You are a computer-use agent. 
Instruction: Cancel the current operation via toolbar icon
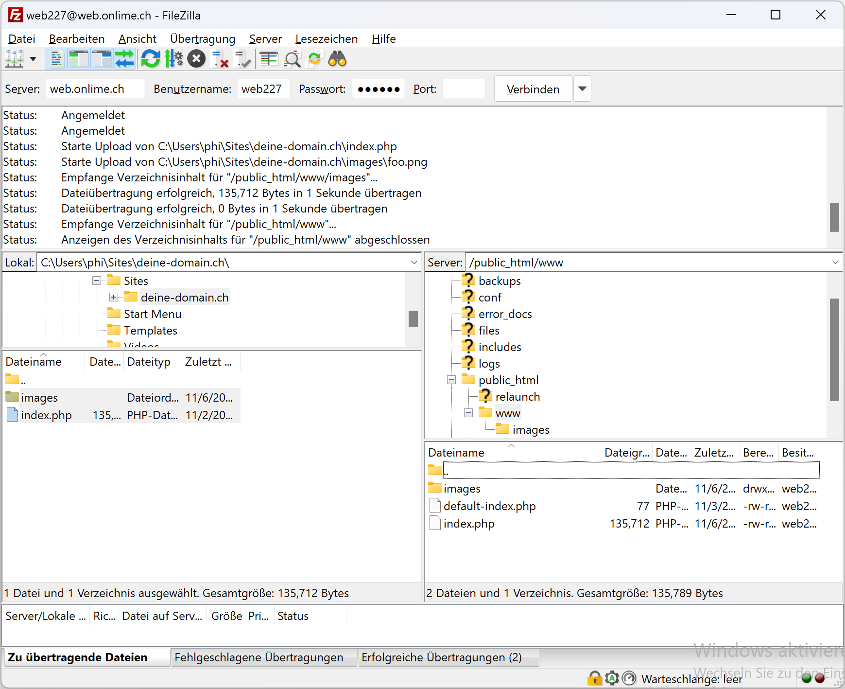[x=197, y=59]
